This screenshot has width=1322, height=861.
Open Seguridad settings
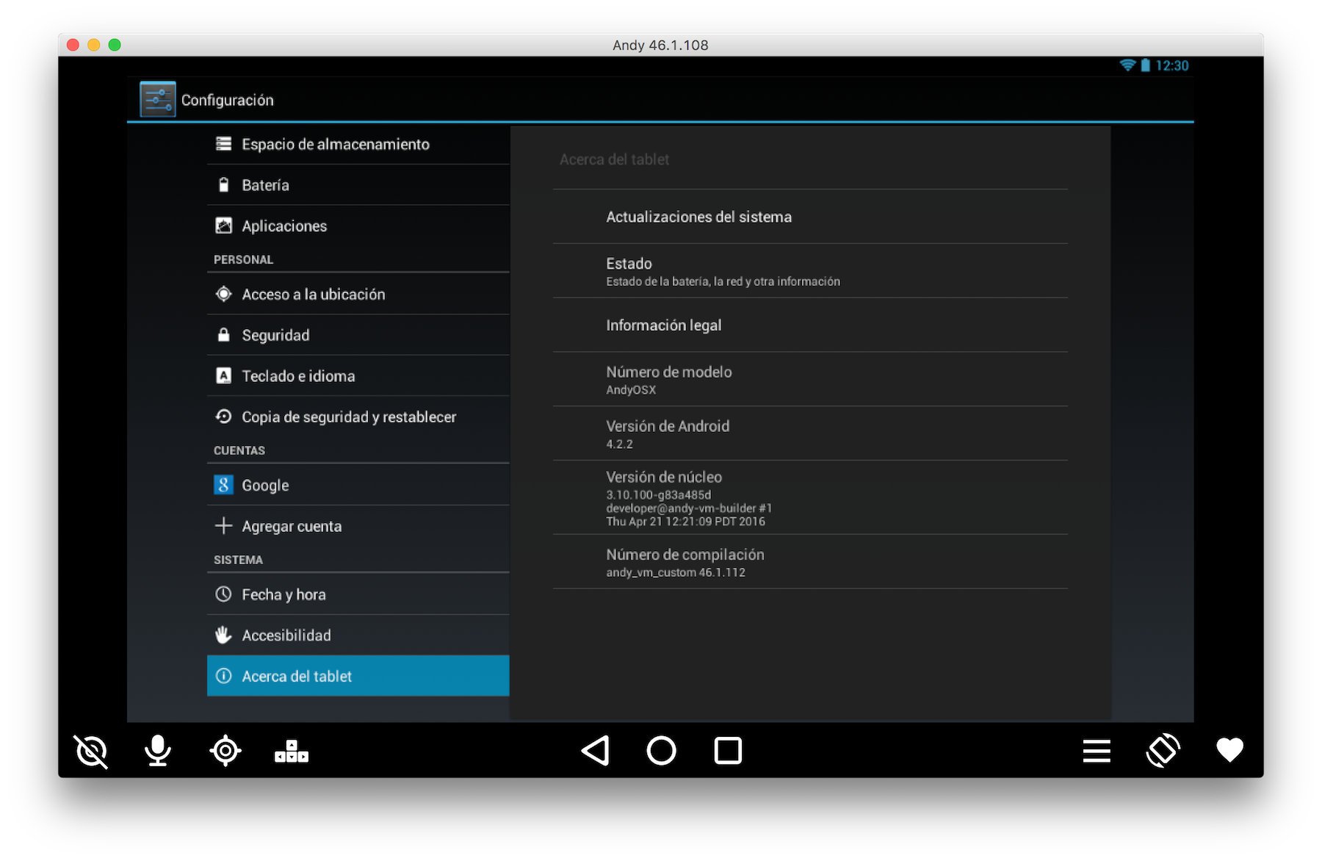pyautogui.click(x=358, y=335)
